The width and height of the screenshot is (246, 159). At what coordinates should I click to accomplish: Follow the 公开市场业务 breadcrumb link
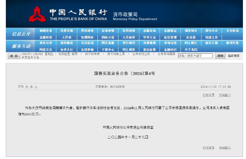(x=141, y=54)
